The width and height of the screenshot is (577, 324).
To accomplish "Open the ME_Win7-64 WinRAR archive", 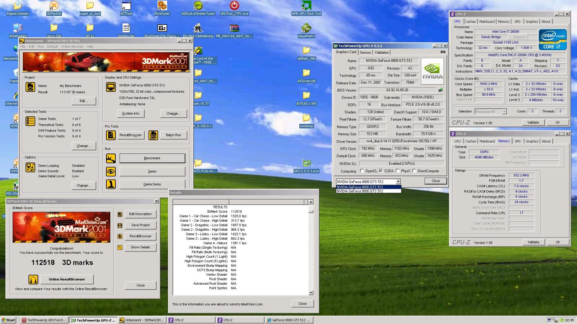I will point(234,28).
